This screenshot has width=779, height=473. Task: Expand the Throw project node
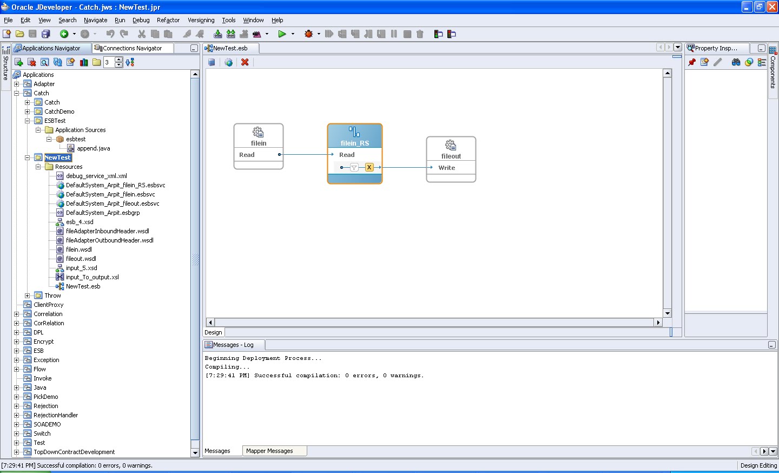pos(27,295)
